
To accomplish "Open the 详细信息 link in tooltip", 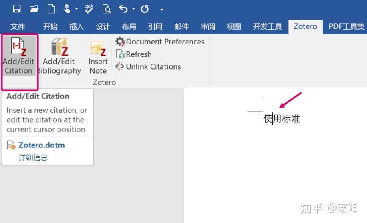I will tap(33, 157).
